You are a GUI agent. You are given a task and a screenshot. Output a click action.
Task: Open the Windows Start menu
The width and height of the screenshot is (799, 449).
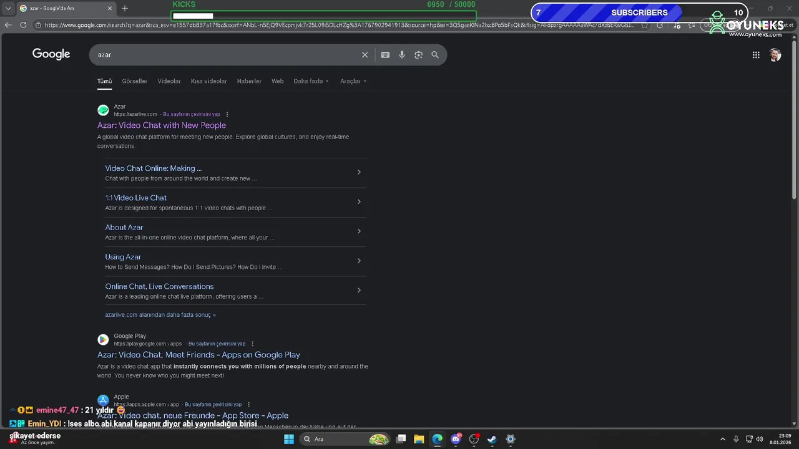tap(289, 439)
